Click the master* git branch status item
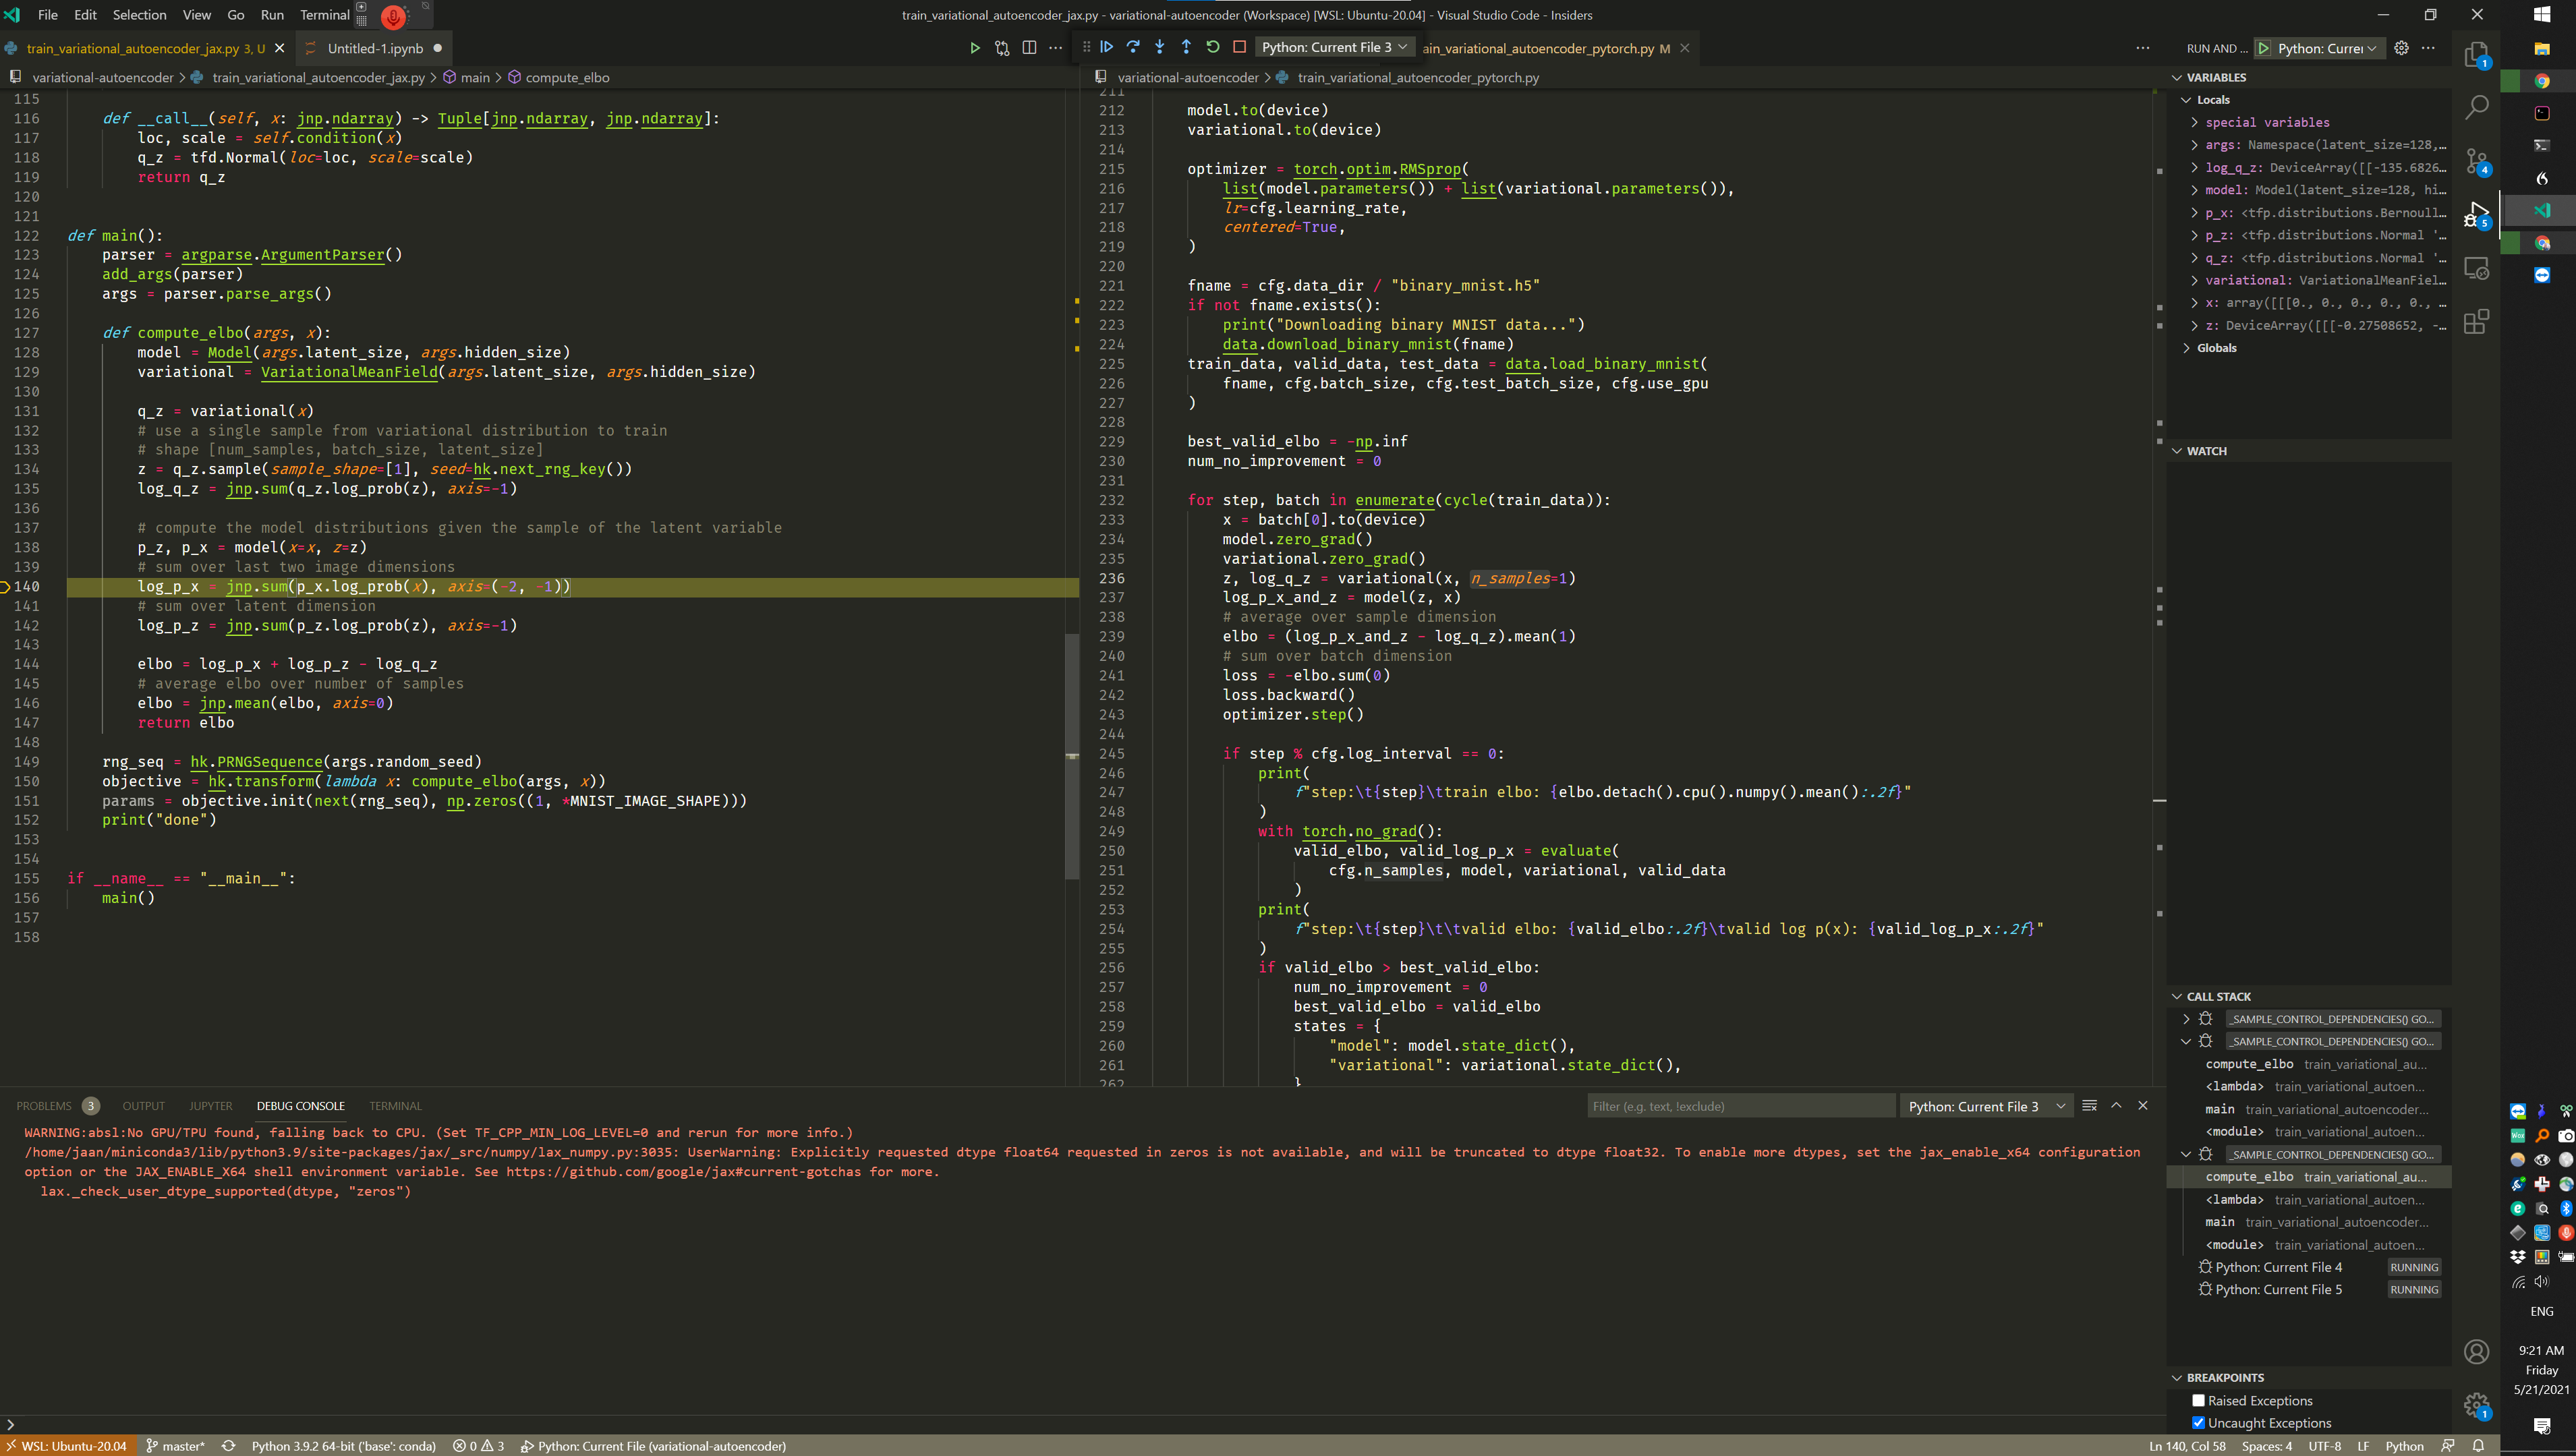Image resolution: width=2576 pixels, height=1456 pixels. point(176,1445)
